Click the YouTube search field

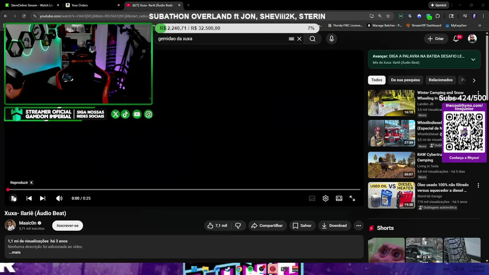[x=222, y=39]
